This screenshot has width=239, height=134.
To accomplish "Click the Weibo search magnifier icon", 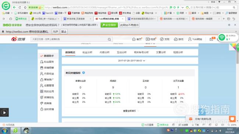I will (109, 39).
